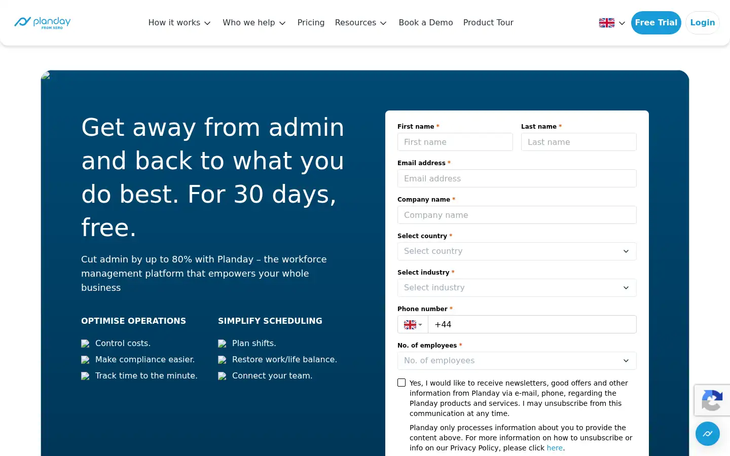Click the Control costs bullet icon
This screenshot has height=456, width=730.
tap(85, 344)
